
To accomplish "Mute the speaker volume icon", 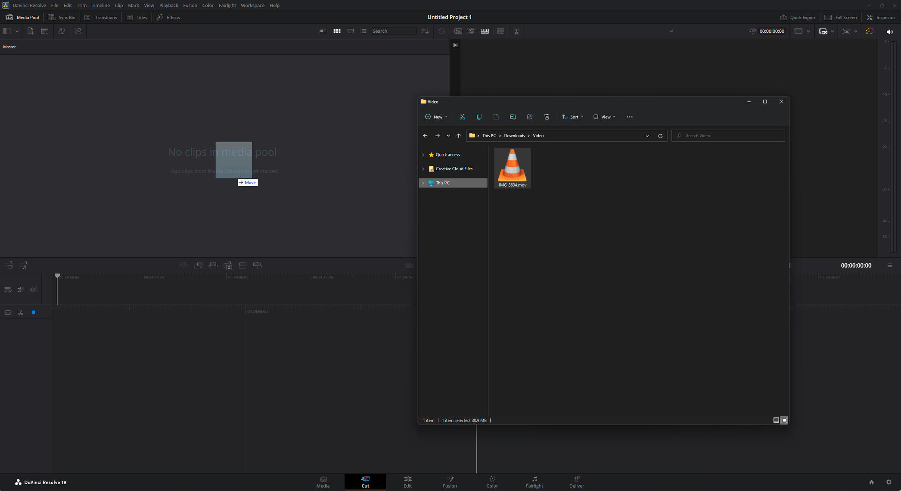I will pos(889,31).
